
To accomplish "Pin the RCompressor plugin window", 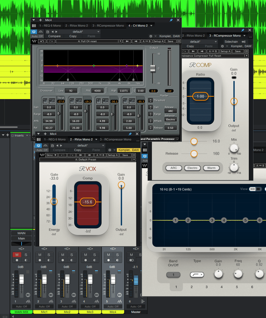I will [242, 30].
